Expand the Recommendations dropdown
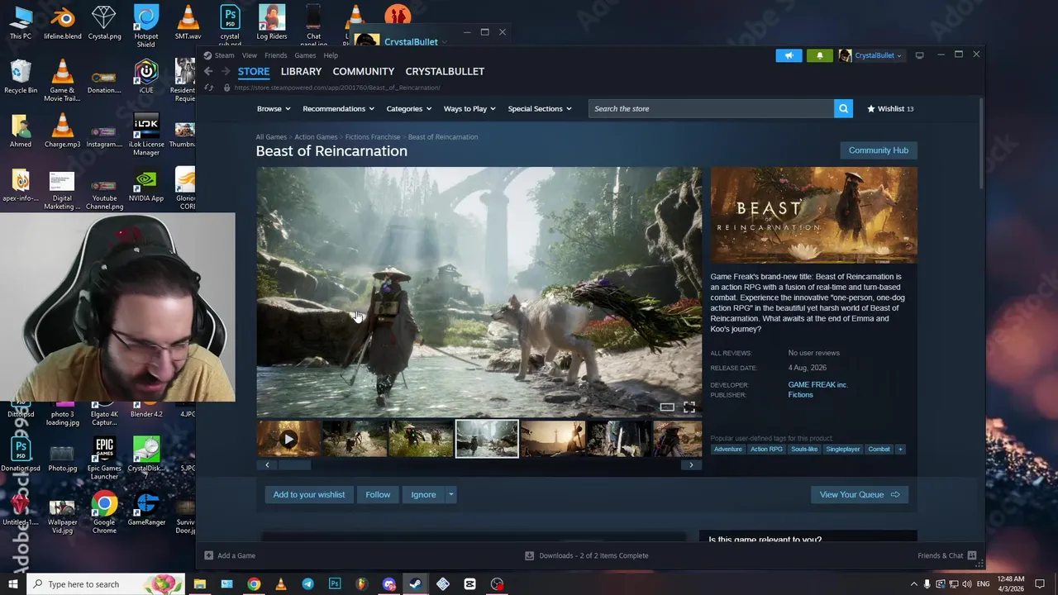Screen dimensions: 1058x595 [338, 108]
